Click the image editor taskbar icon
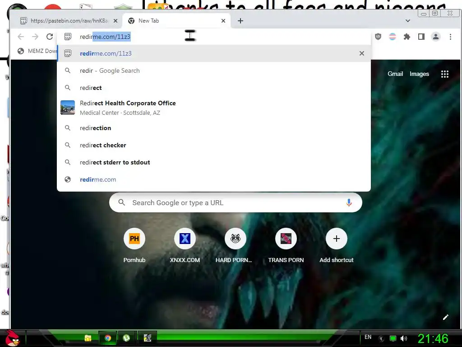The width and height of the screenshot is (462, 347). (x=148, y=338)
